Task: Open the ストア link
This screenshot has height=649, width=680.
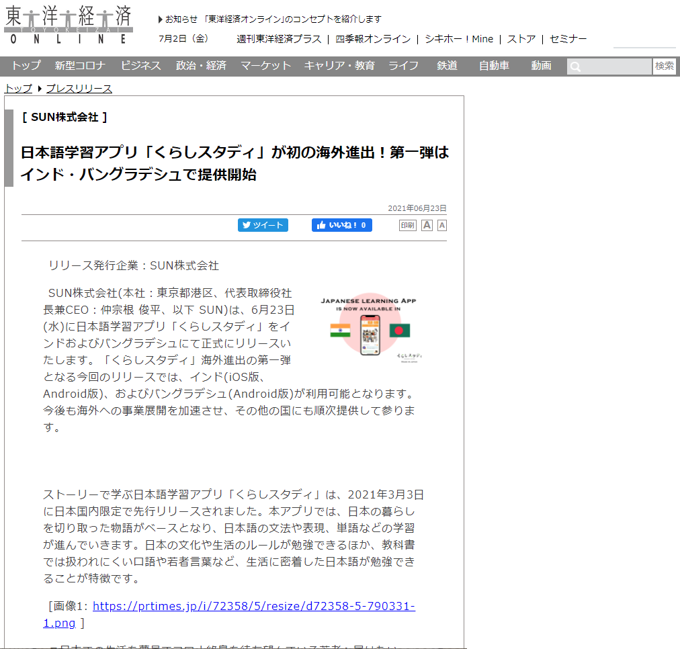Action: point(521,39)
